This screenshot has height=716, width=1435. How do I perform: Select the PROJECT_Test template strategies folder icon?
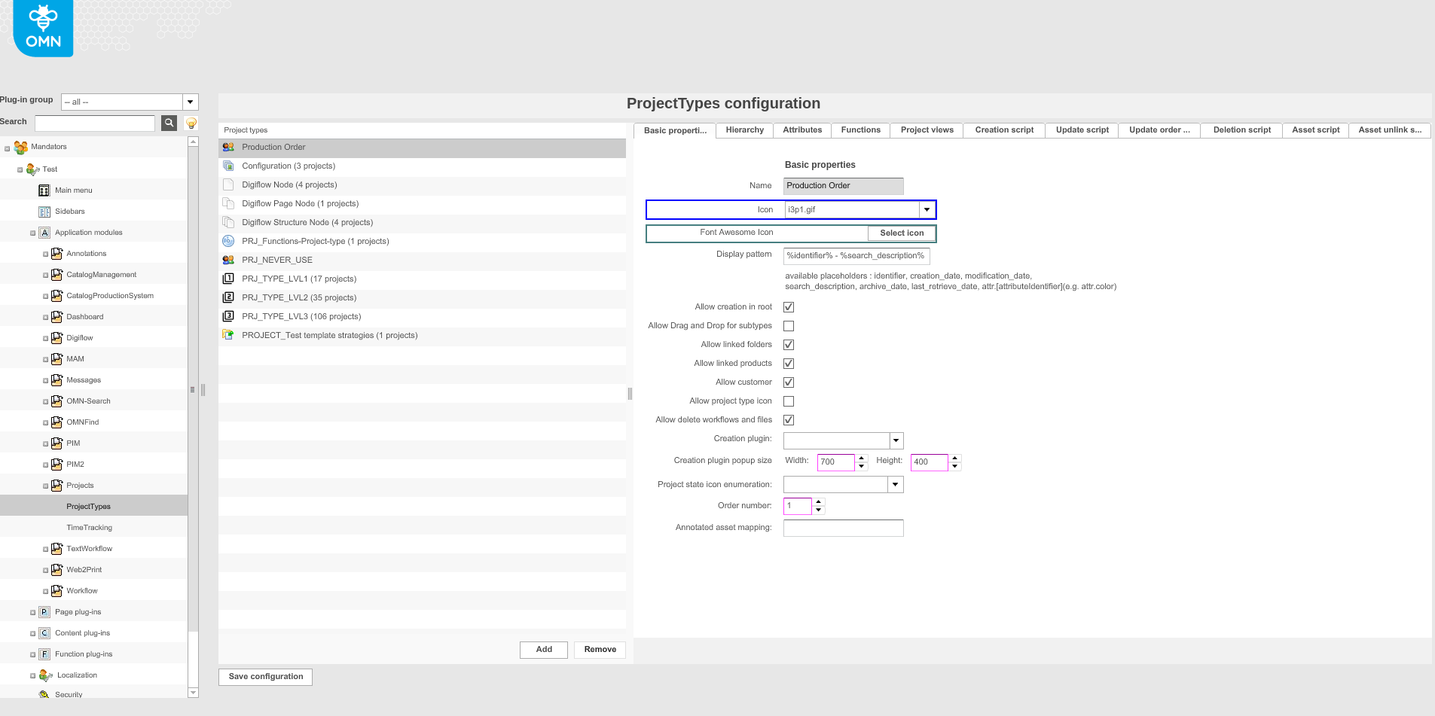[228, 334]
